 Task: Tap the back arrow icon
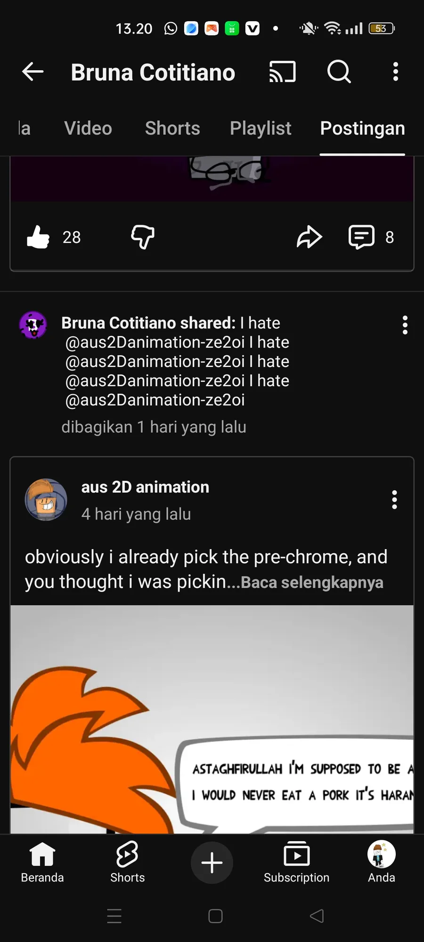(33, 72)
